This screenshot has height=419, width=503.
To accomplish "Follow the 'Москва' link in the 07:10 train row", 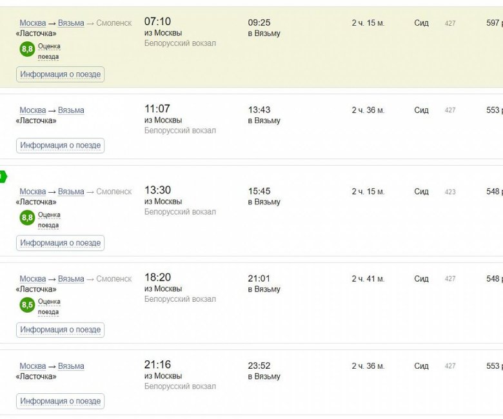I will 32,23.
